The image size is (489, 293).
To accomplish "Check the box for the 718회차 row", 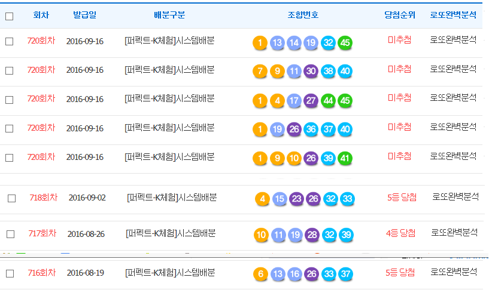I will coord(11,199).
